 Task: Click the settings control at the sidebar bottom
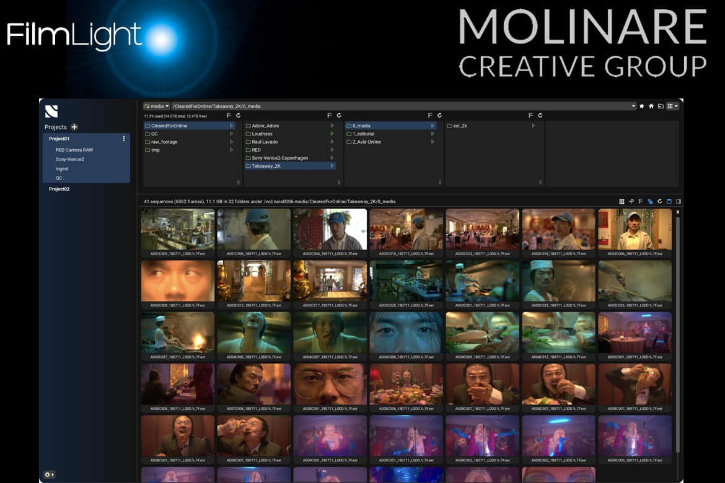[x=49, y=475]
